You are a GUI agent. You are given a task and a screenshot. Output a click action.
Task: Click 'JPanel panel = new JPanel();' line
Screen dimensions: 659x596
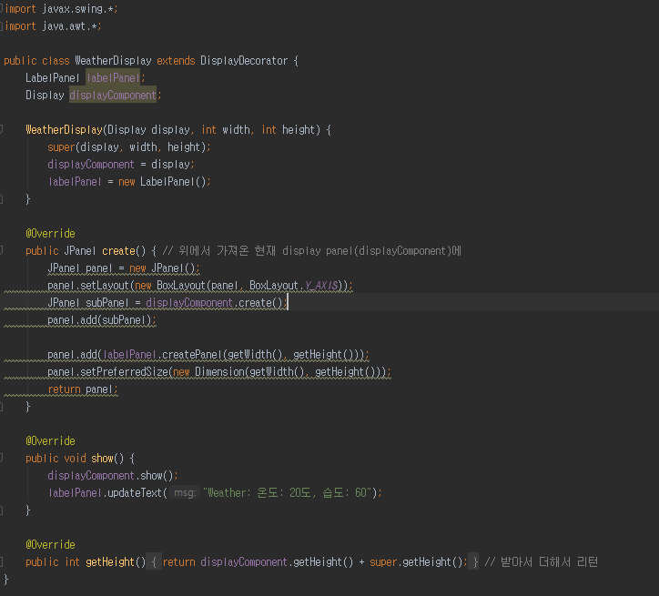click(x=124, y=268)
